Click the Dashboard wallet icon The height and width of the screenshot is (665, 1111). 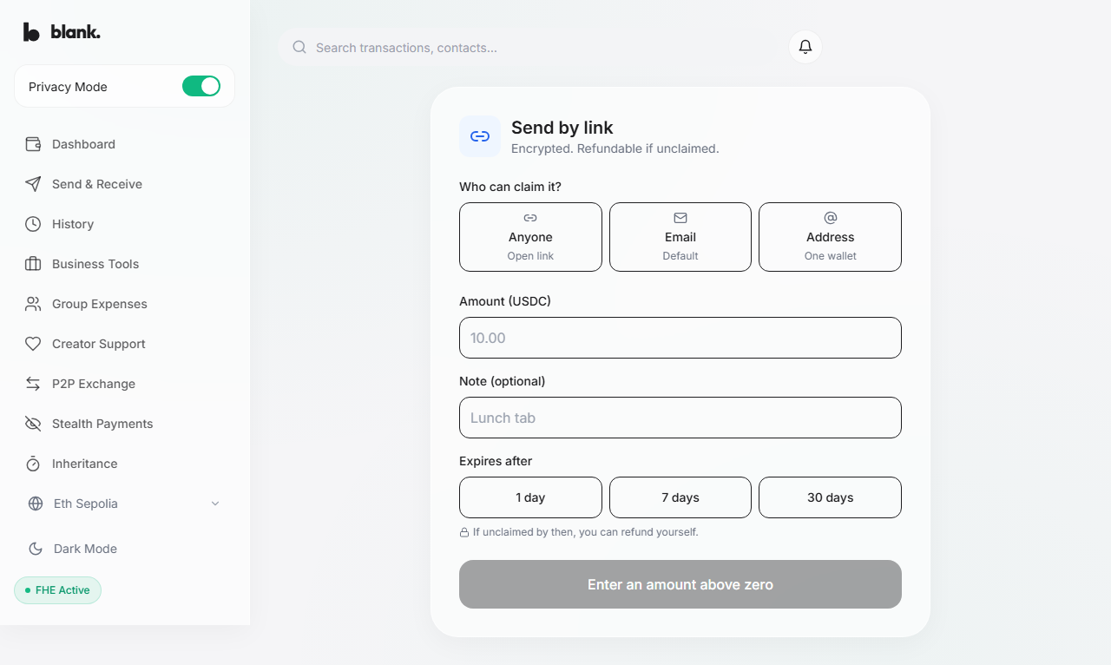click(33, 144)
